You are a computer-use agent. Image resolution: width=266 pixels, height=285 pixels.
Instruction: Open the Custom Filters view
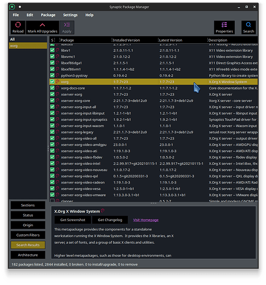click(28, 235)
